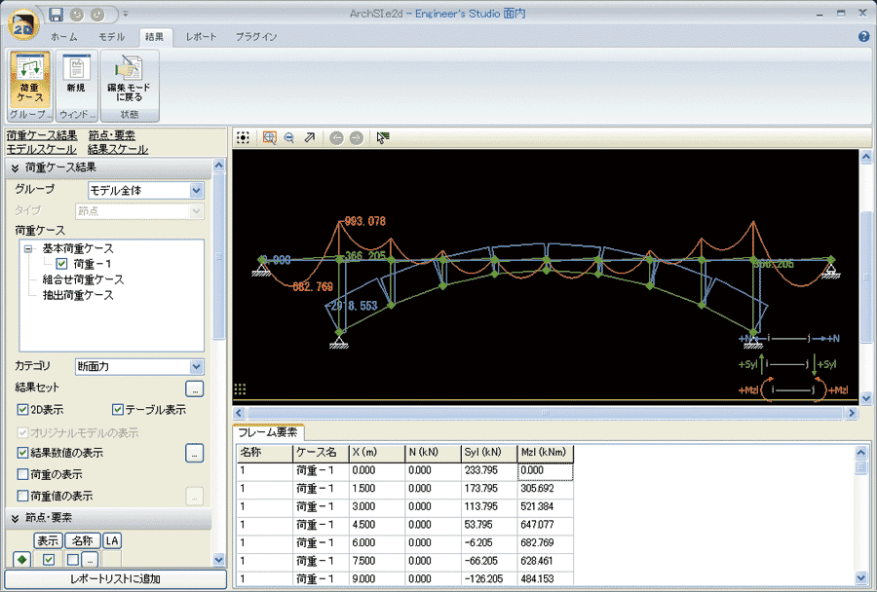
Task: Click the 節点・要素 link at top
Action: [111, 135]
